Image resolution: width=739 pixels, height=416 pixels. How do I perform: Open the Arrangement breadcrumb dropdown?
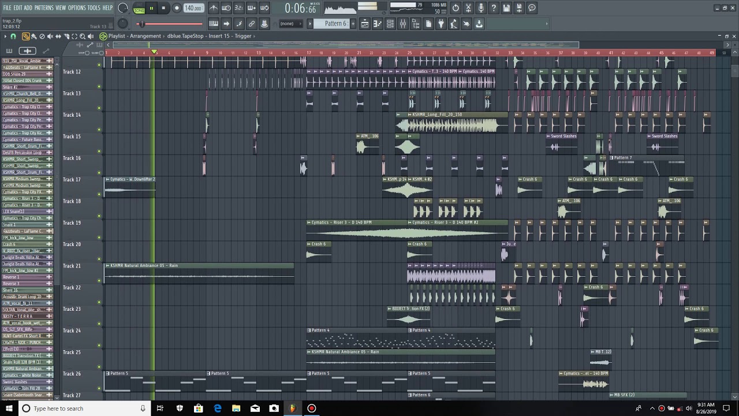pos(146,36)
